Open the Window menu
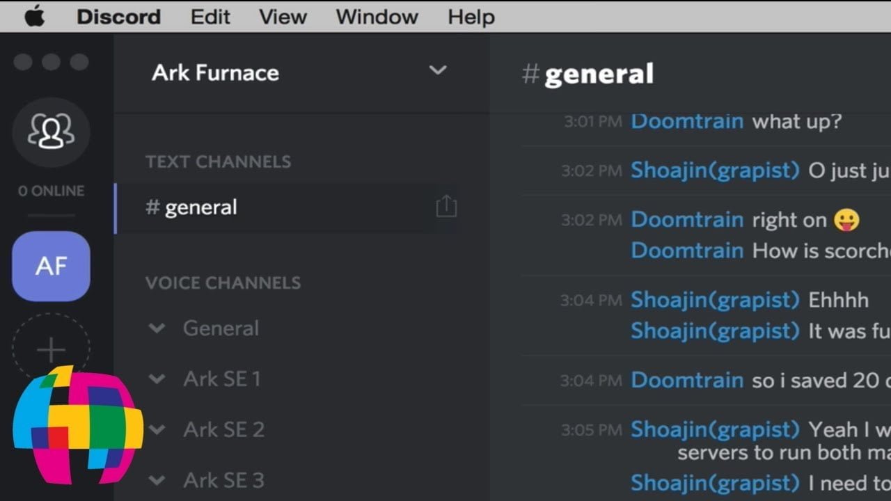This screenshot has width=891, height=501. click(376, 16)
